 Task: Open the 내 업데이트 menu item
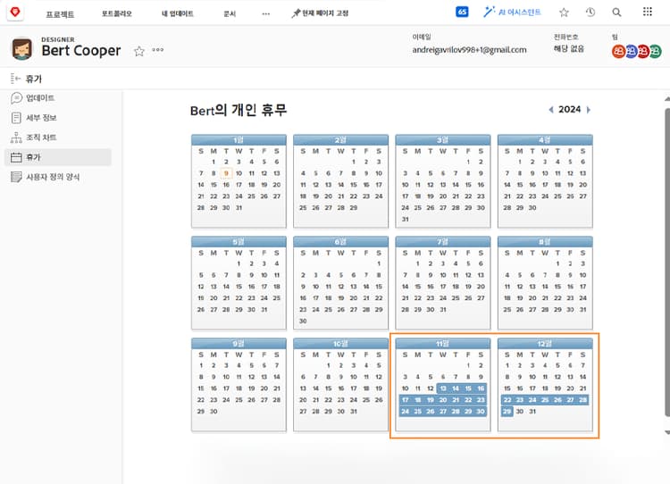pos(178,13)
